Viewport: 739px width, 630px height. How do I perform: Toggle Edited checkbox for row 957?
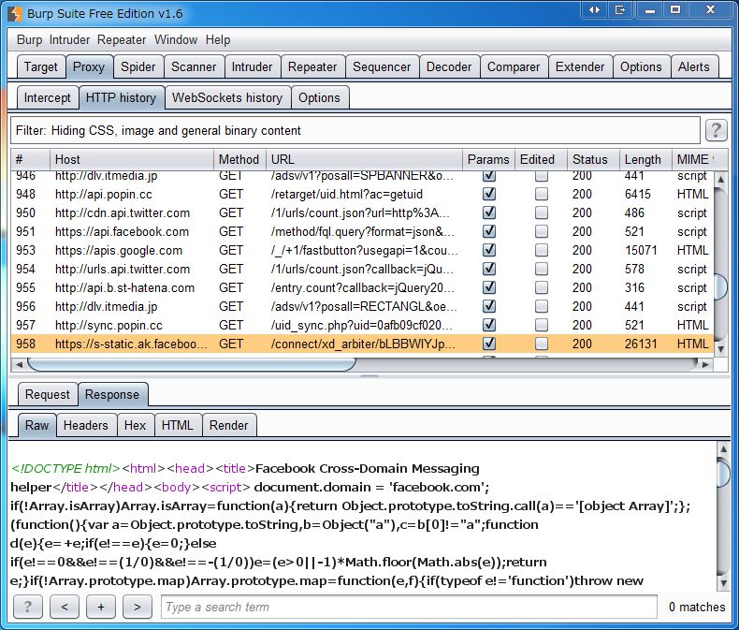(x=542, y=325)
